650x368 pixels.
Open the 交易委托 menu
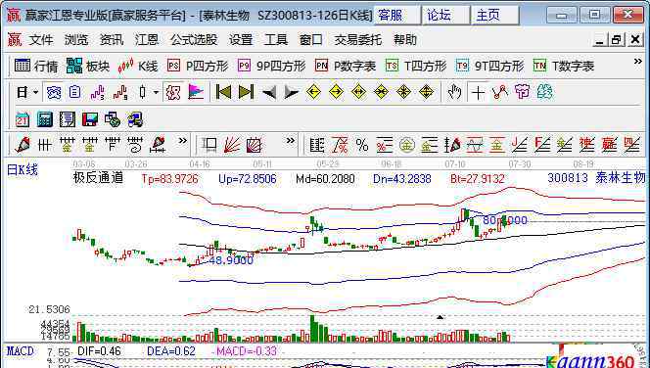(358, 40)
